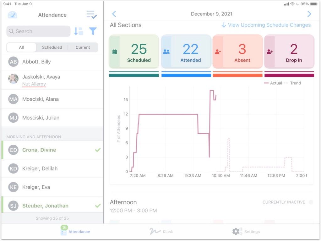Select attendee Jaskolski, Avaya

[52, 80]
